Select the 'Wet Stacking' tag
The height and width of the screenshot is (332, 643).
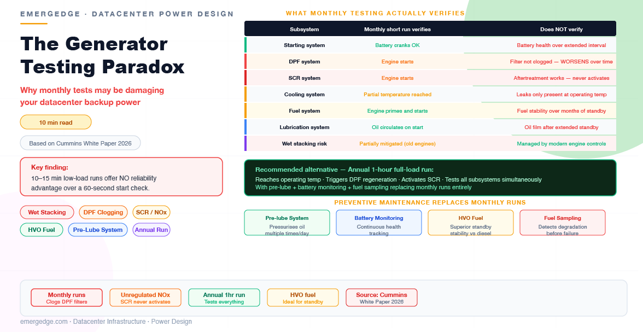[x=47, y=212]
